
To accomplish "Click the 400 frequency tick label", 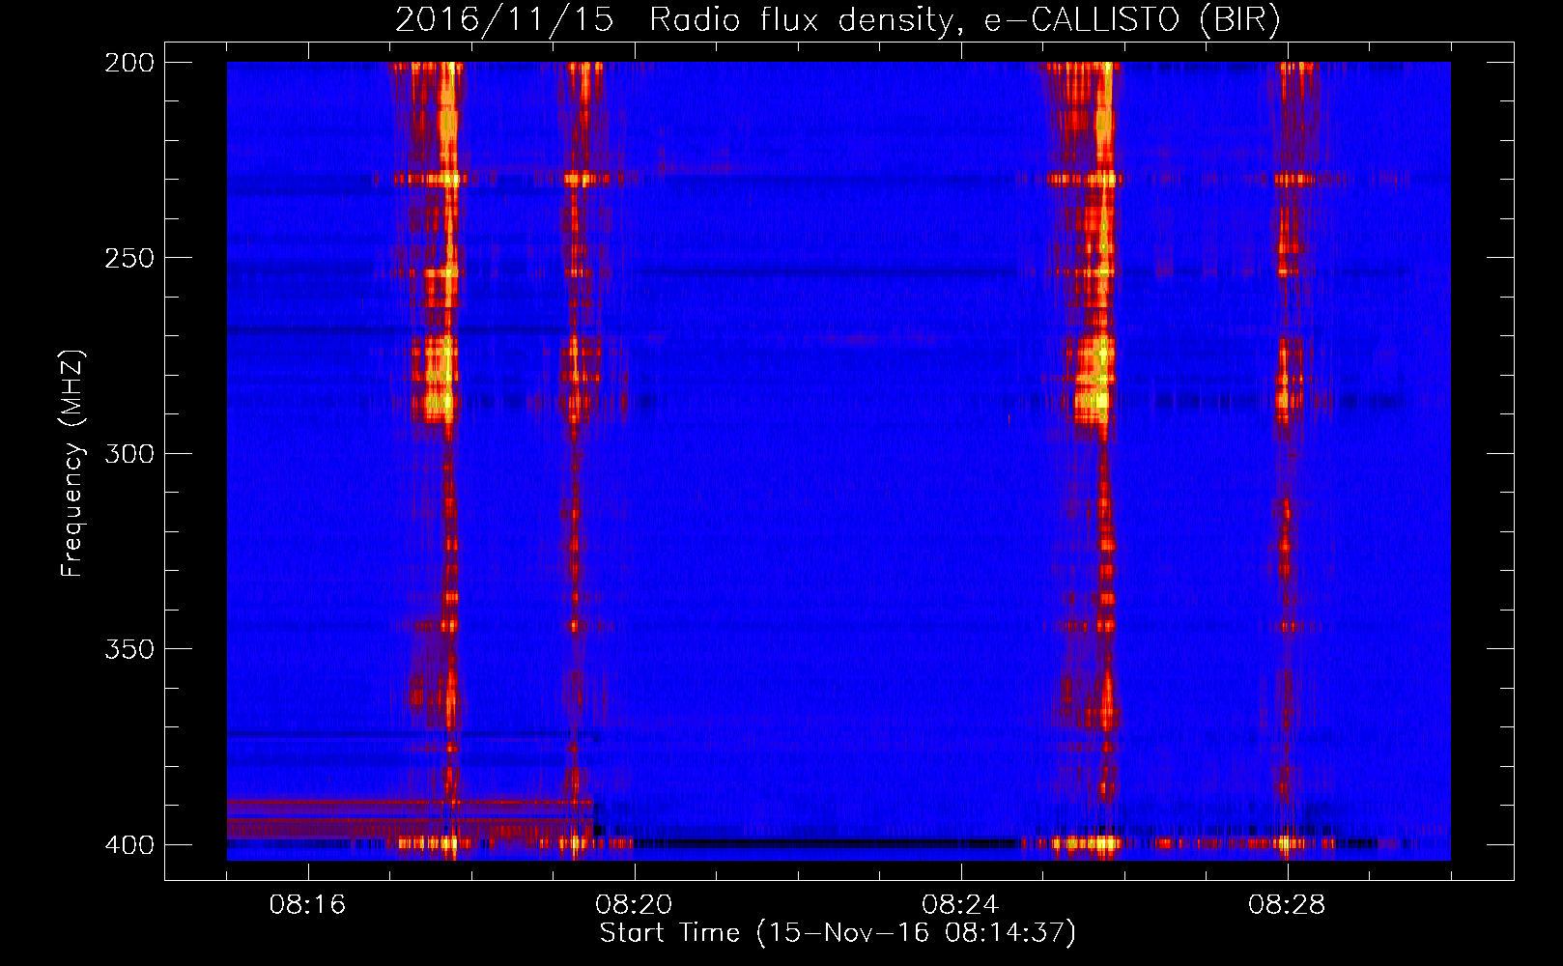I will pos(129,845).
